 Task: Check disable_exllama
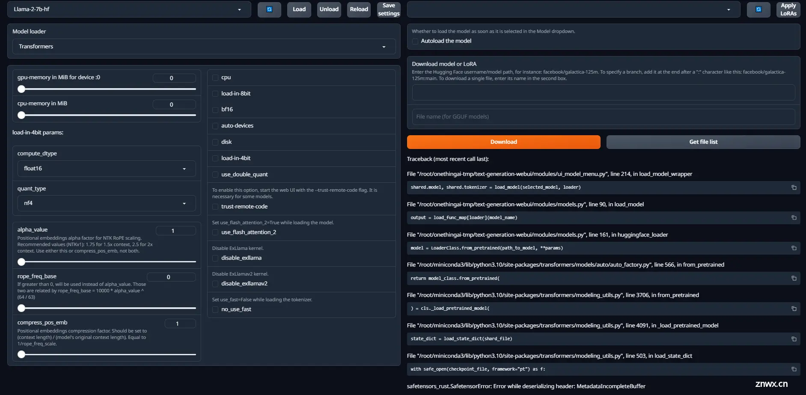(x=215, y=258)
